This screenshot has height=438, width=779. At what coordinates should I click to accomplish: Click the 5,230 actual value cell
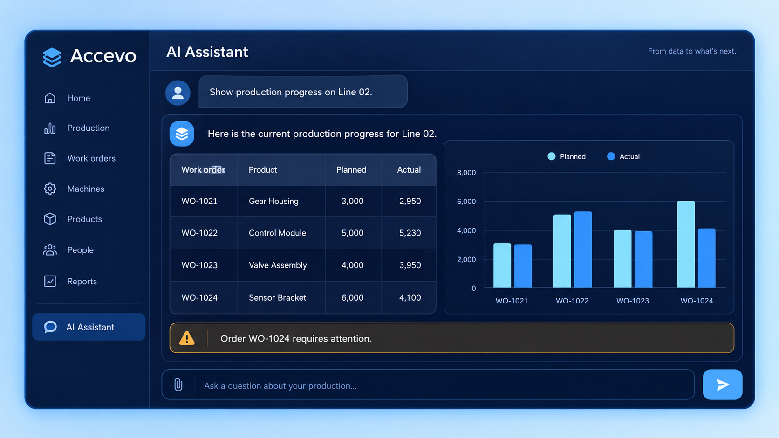click(409, 233)
